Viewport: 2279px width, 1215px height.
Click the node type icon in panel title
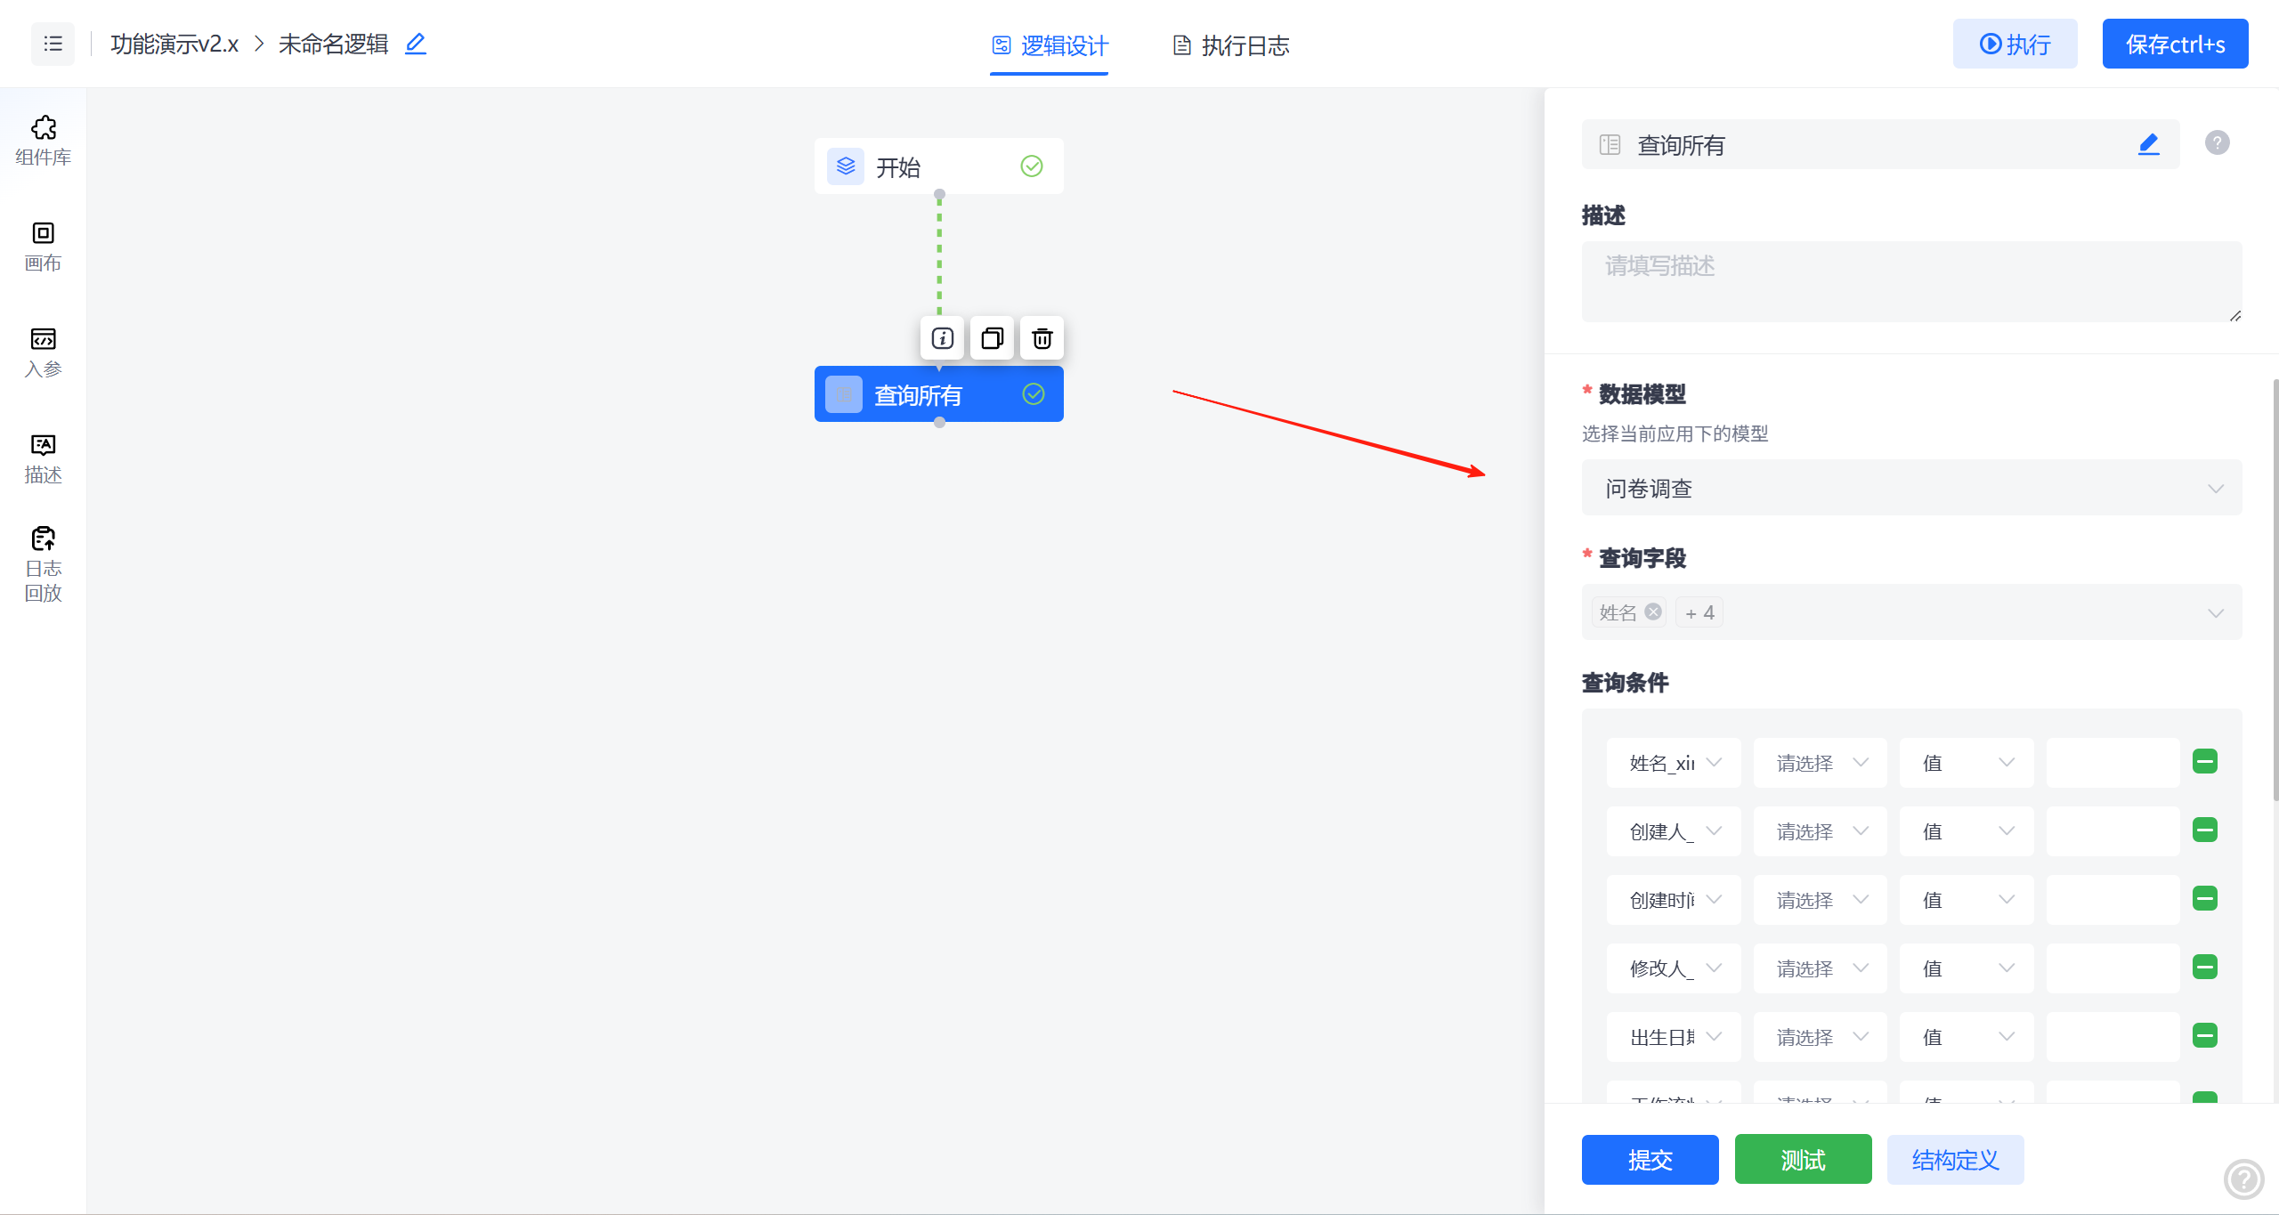1610,144
